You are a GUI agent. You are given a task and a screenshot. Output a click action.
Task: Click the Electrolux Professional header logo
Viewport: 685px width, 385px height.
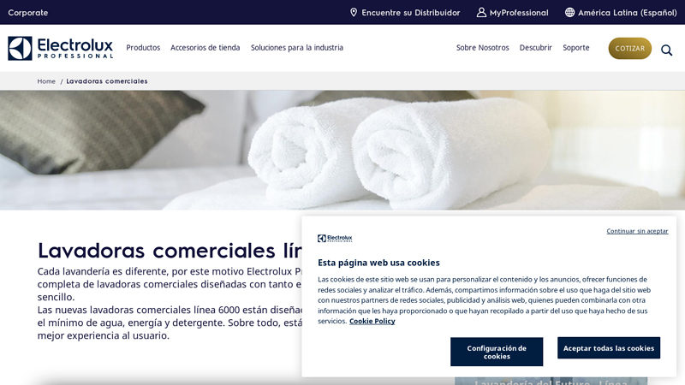pyautogui.click(x=60, y=48)
